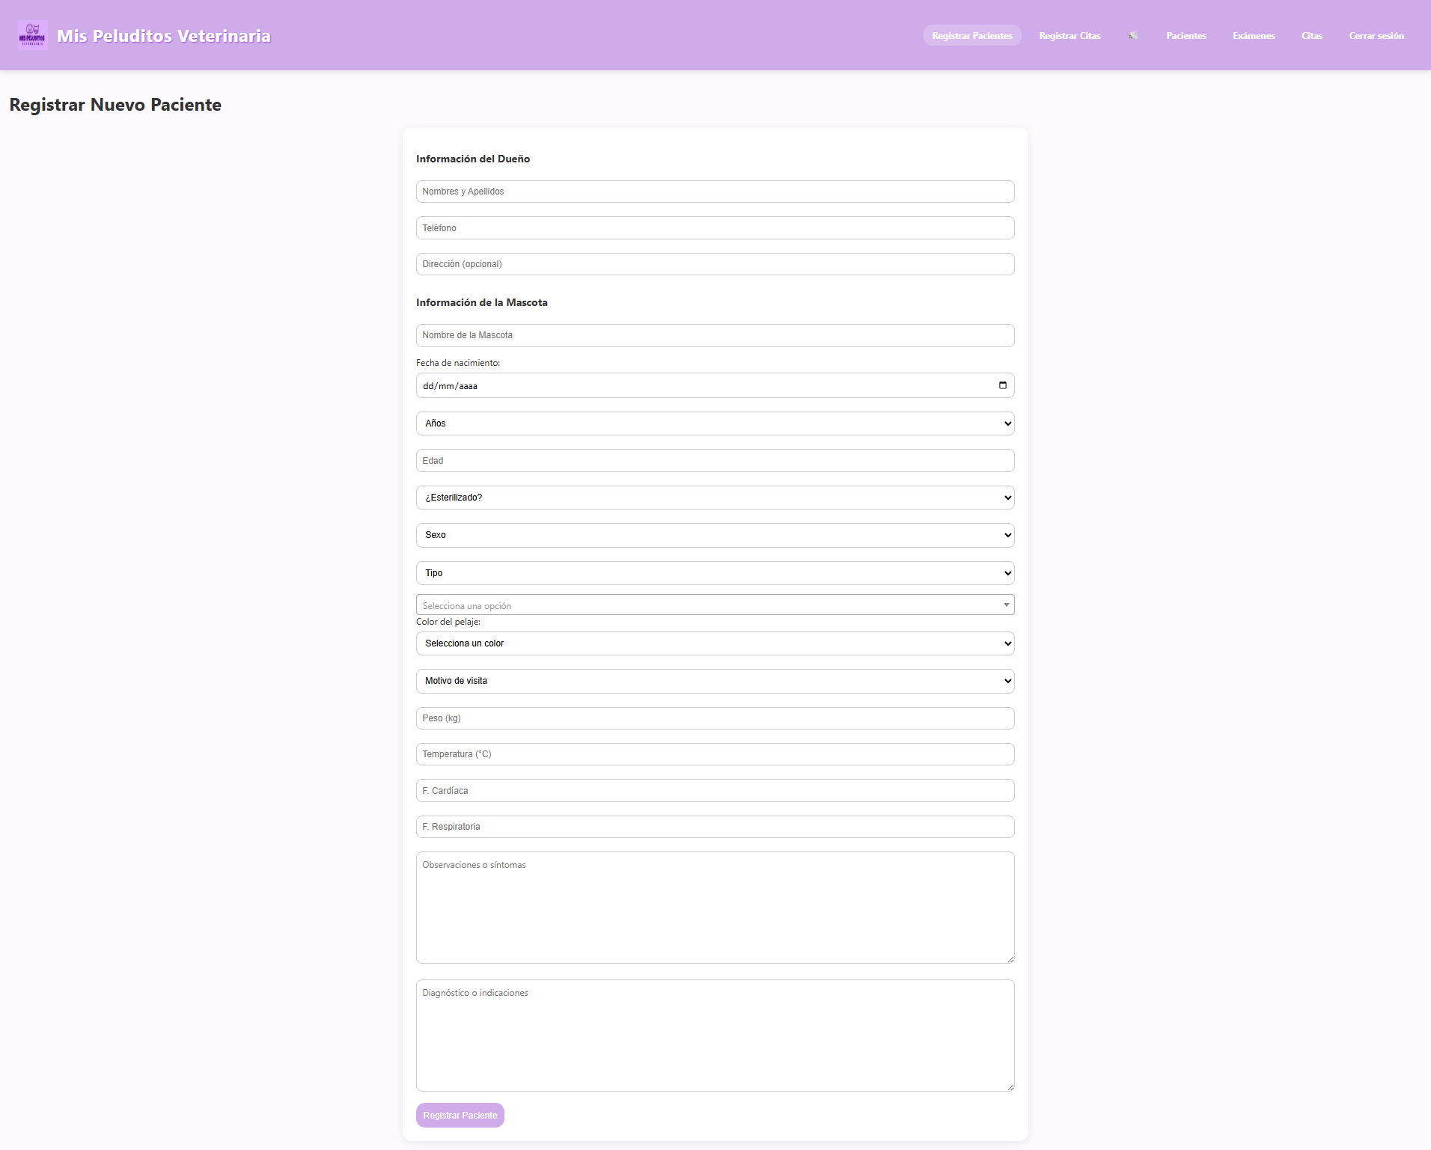1431x1150 pixels.
Task: Click the Mis Peluditos Veterinaria title
Action: [x=164, y=36]
